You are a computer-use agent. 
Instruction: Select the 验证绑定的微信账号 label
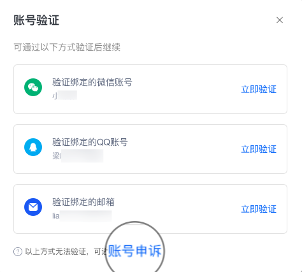(x=92, y=82)
